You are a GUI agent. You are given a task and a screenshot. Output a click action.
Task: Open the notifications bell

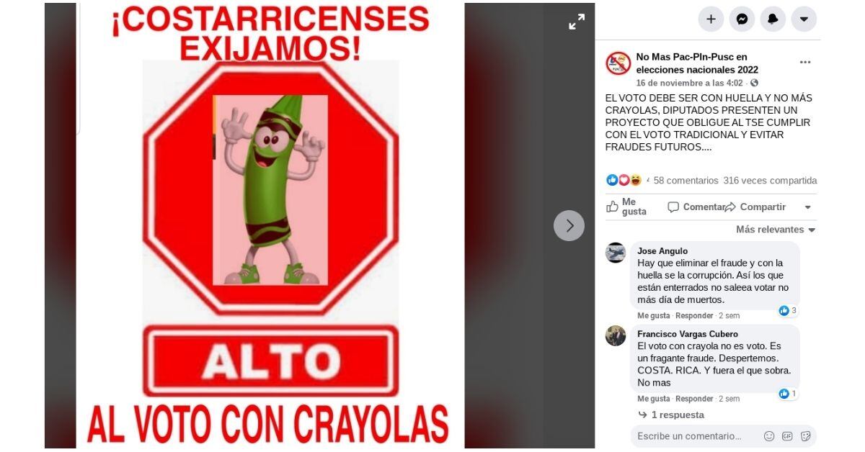click(x=773, y=19)
